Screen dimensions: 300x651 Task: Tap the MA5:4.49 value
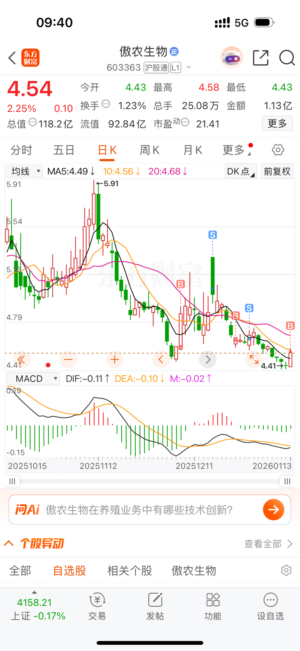tap(71, 171)
